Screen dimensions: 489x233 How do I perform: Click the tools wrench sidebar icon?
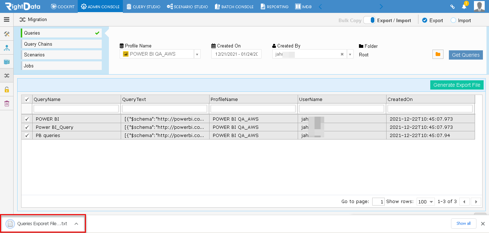(6, 34)
